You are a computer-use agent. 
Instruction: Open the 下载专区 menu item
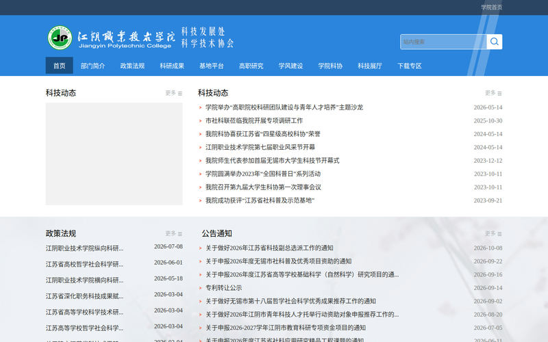click(x=410, y=66)
